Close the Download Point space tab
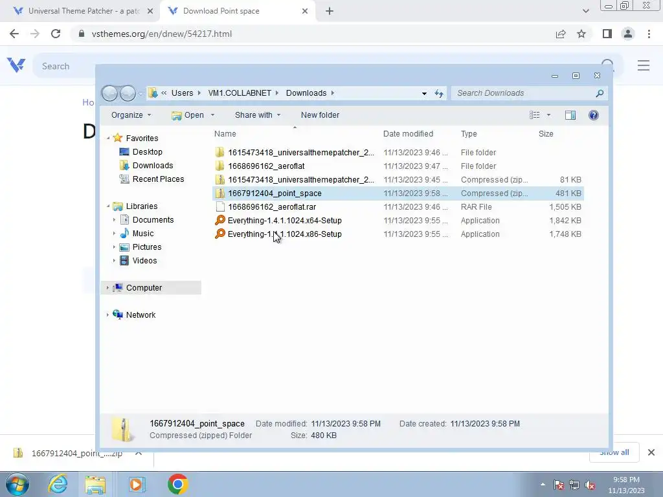 click(305, 11)
